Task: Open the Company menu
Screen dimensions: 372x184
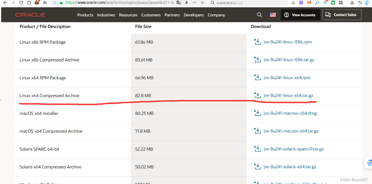Action: tap(216, 15)
